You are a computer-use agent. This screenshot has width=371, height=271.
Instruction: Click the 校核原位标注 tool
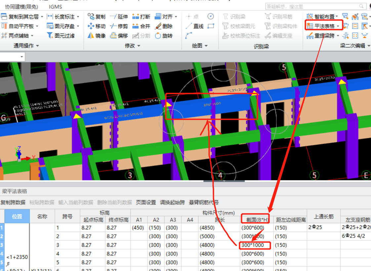click(241, 36)
